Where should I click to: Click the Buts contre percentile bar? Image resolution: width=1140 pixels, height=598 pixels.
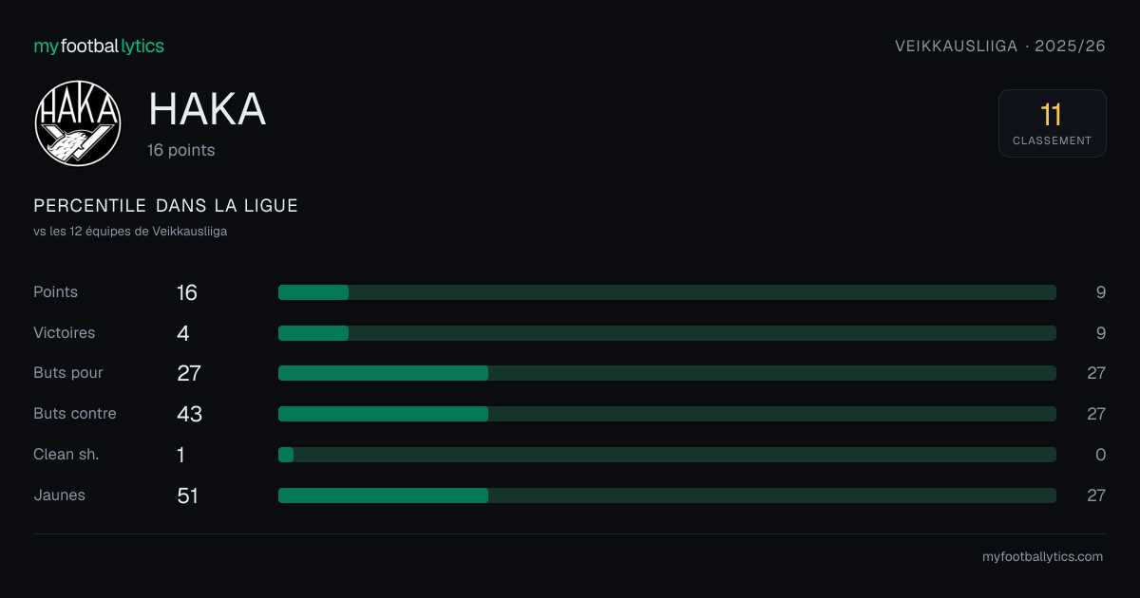pos(667,414)
